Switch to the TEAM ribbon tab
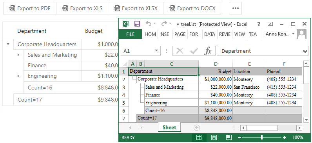Viewport: 312px width, 143px height. [x=253, y=34]
